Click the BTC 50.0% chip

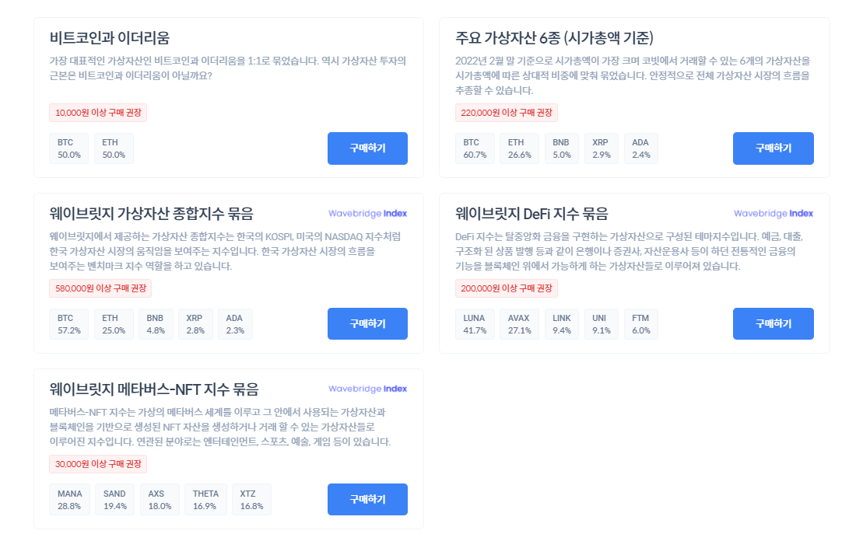click(x=68, y=148)
